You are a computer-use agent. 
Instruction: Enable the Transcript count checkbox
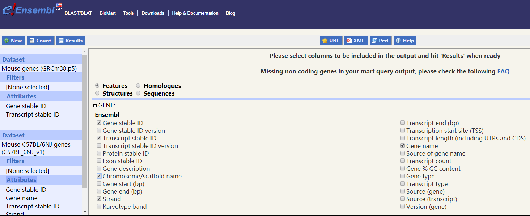(403, 161)
